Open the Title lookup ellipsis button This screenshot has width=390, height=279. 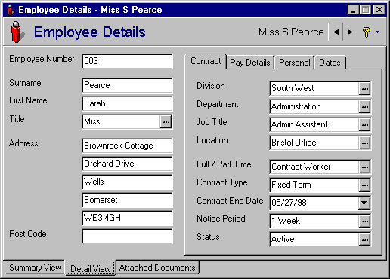(x=166, y=122)
